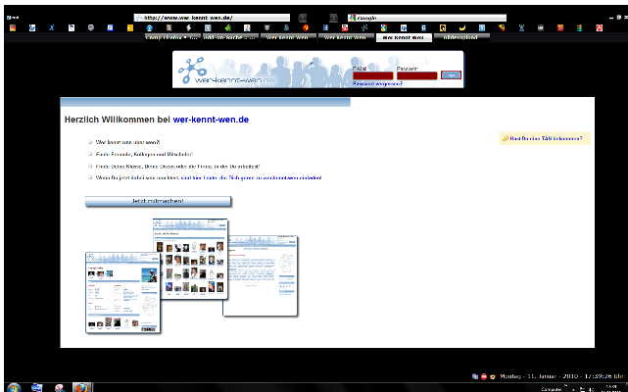Screen dimensions: 628x392
Task: Click the 'Finde Deine Klasse' bullet text
Action: coord(177,167)
